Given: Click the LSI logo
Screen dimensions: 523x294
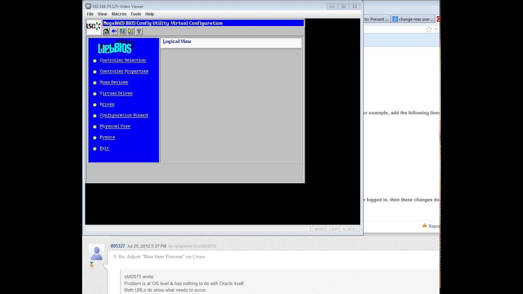Looking at the screenshot, I should tap(93, 27).
